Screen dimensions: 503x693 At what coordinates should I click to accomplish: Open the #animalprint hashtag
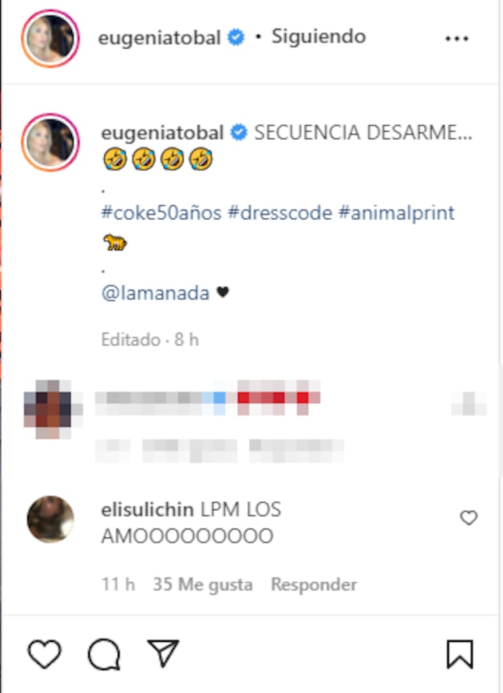(x=397, y=213)
